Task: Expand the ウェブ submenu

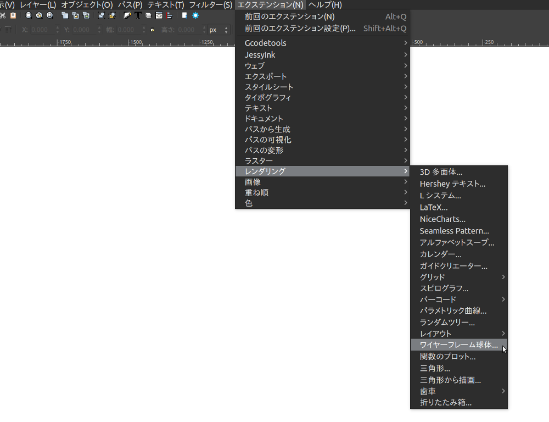Action: click(x=322, y=65)
